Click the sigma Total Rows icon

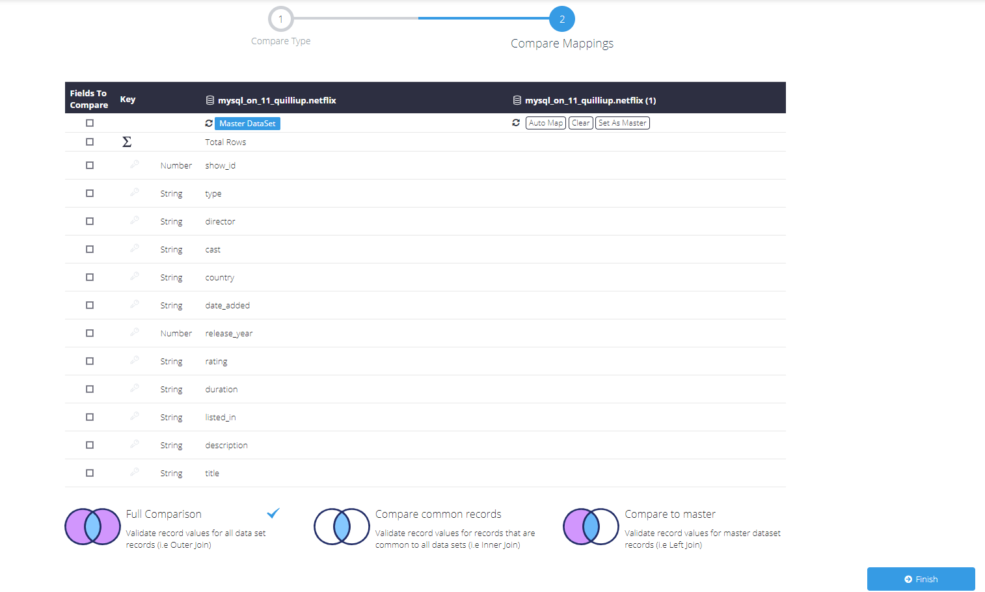pos(127,142)
